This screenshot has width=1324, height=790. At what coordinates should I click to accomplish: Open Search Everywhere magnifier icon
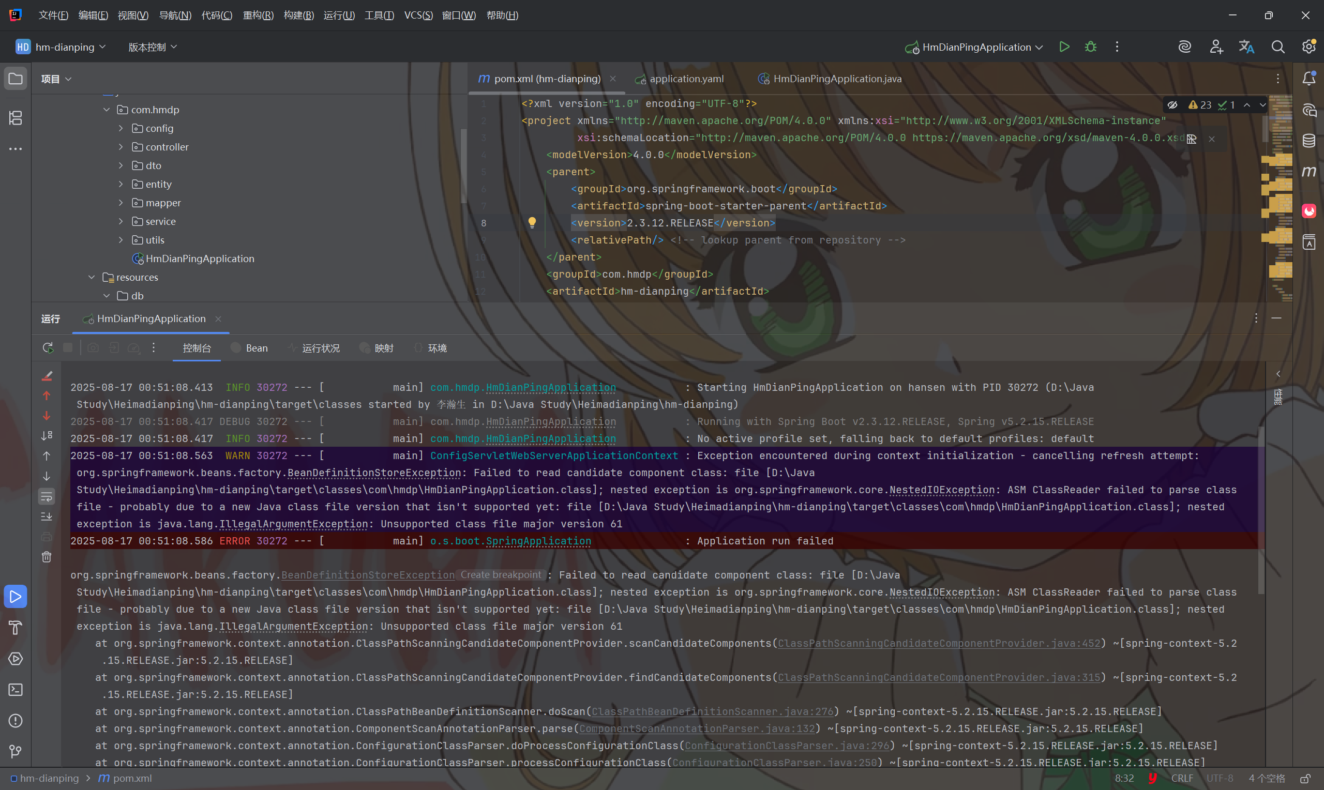[1277, 47]
